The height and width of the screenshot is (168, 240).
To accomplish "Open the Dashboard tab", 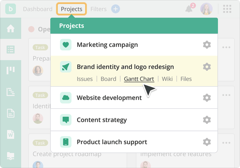I will tap(37, 9).
